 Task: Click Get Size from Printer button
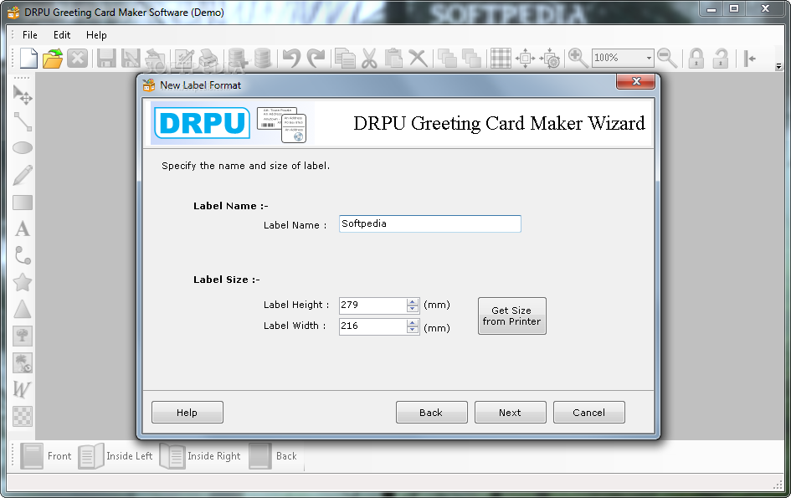pos(511,316)
